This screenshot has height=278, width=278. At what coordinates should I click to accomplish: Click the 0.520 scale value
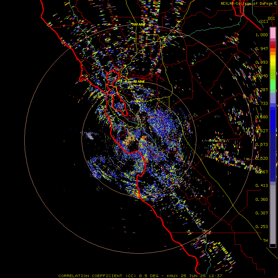point(262,158)
